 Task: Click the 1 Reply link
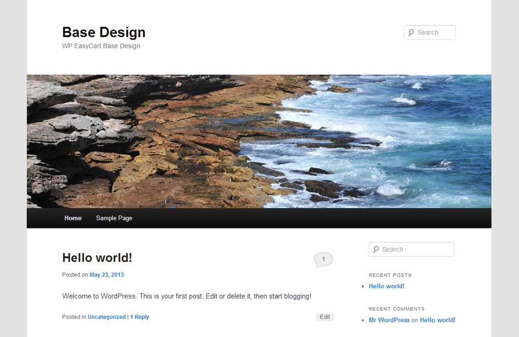tap(139, 317)
